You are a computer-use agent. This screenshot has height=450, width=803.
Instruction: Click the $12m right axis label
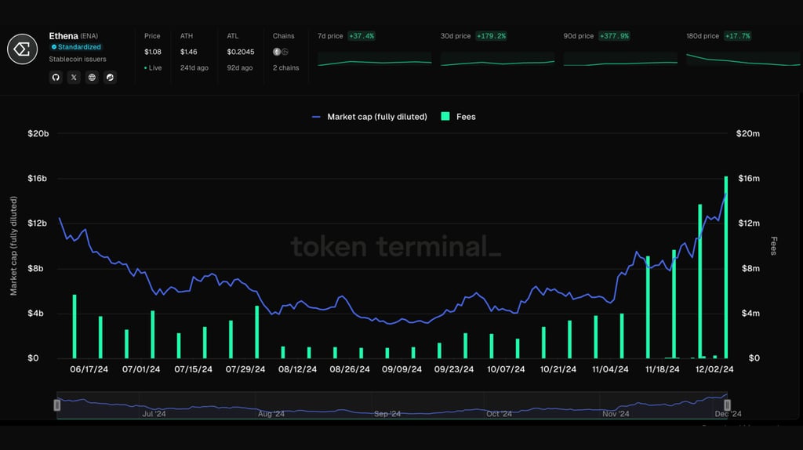[x=749, y=223]
